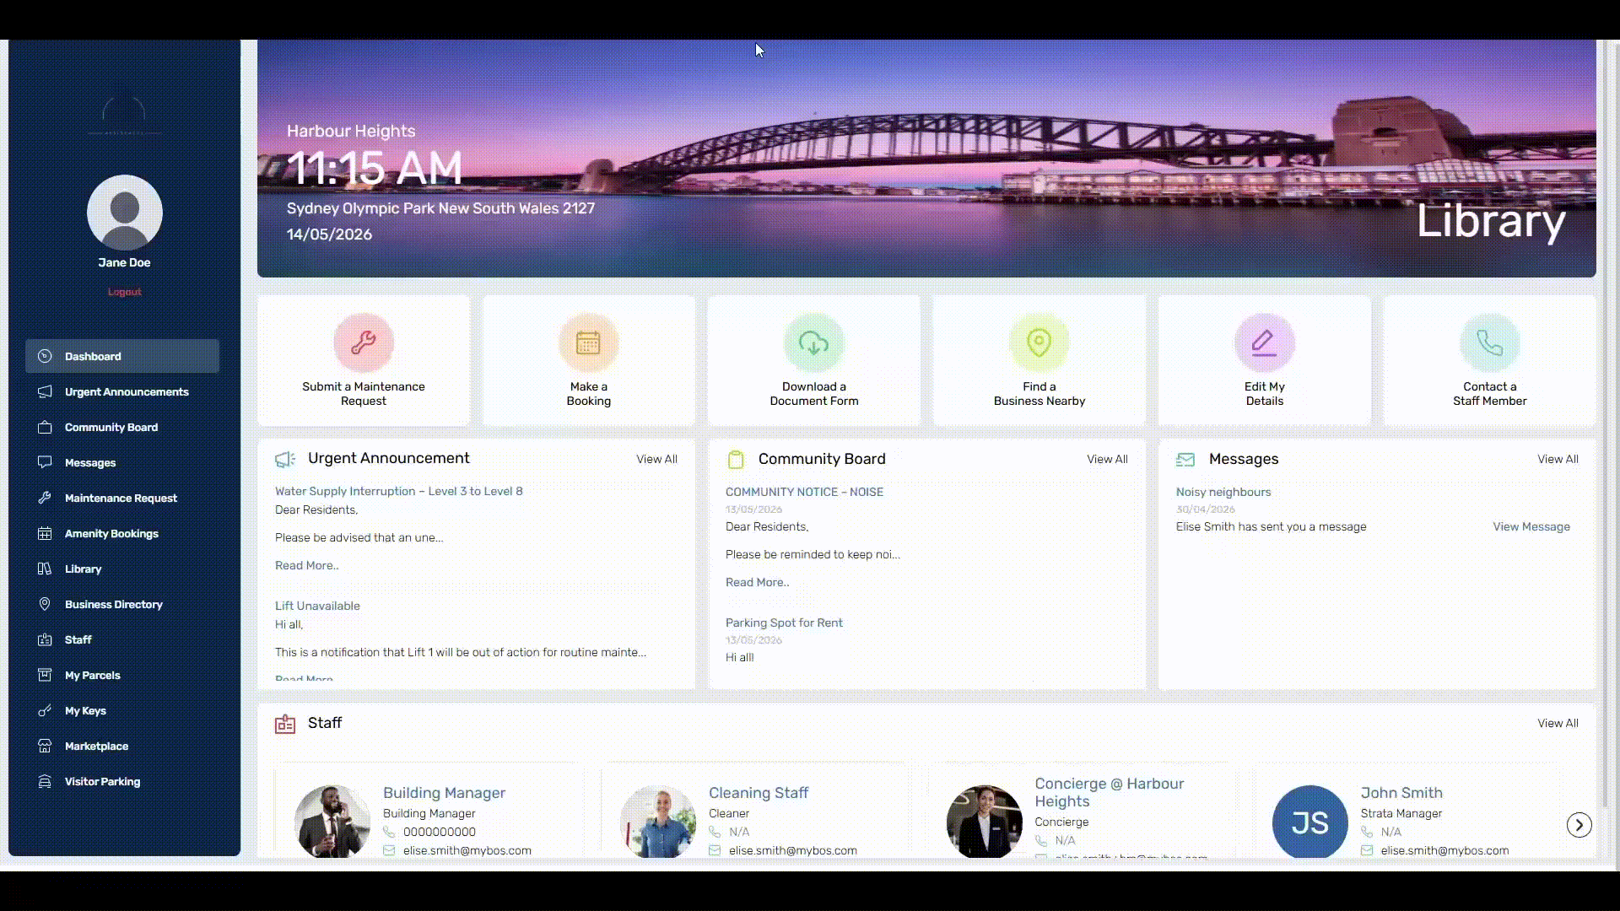Image resolution: width=1620 pixels, height=911 pixels.
Task: Click the Staff badge sidebar icon
Action: click(x=45, y=639)
